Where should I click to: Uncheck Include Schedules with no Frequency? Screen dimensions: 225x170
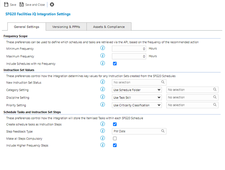click(115, 64)
